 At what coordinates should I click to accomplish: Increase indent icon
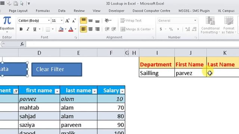[114, 29]
